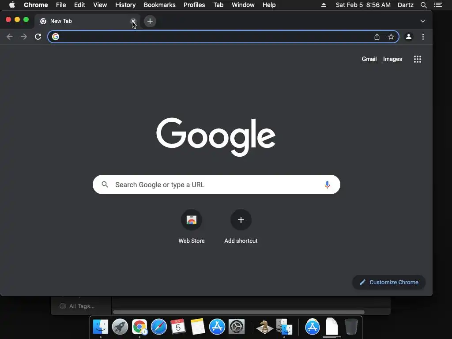Open Notification Center list icon

click(x=438, y=5)
